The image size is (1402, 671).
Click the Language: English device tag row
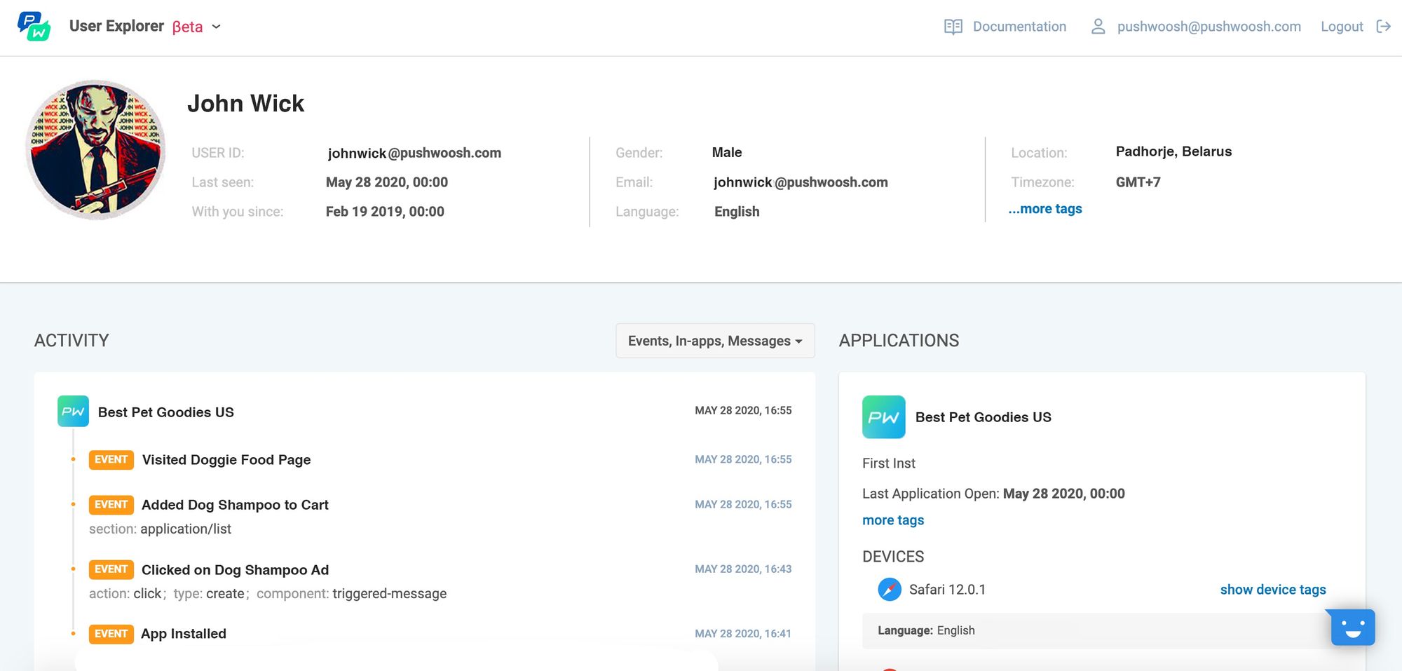tap(1097, 630)
